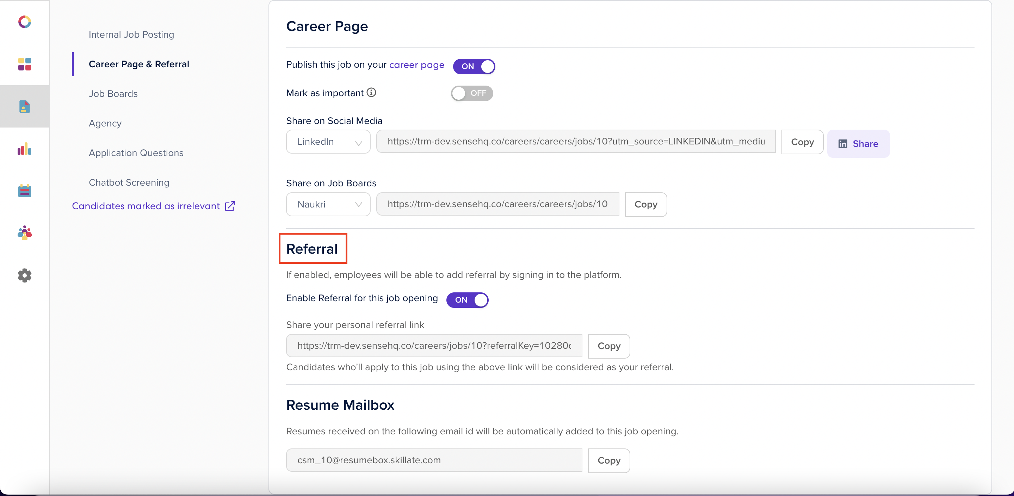This screenshot has height=496, width=1014.
Task: Click the app logo ring icon
Action: [24, 21]
